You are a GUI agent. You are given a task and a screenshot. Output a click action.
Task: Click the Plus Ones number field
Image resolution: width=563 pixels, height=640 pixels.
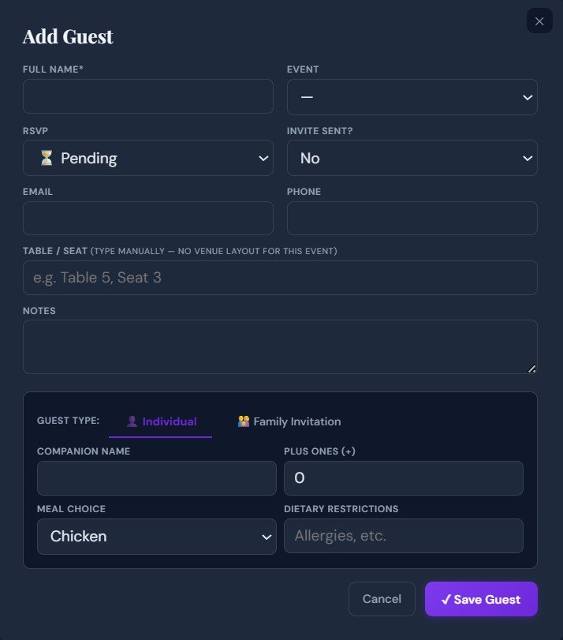(x=403, y=478)
